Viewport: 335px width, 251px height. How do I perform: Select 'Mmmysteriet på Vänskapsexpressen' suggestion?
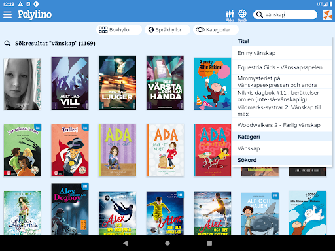282,82
